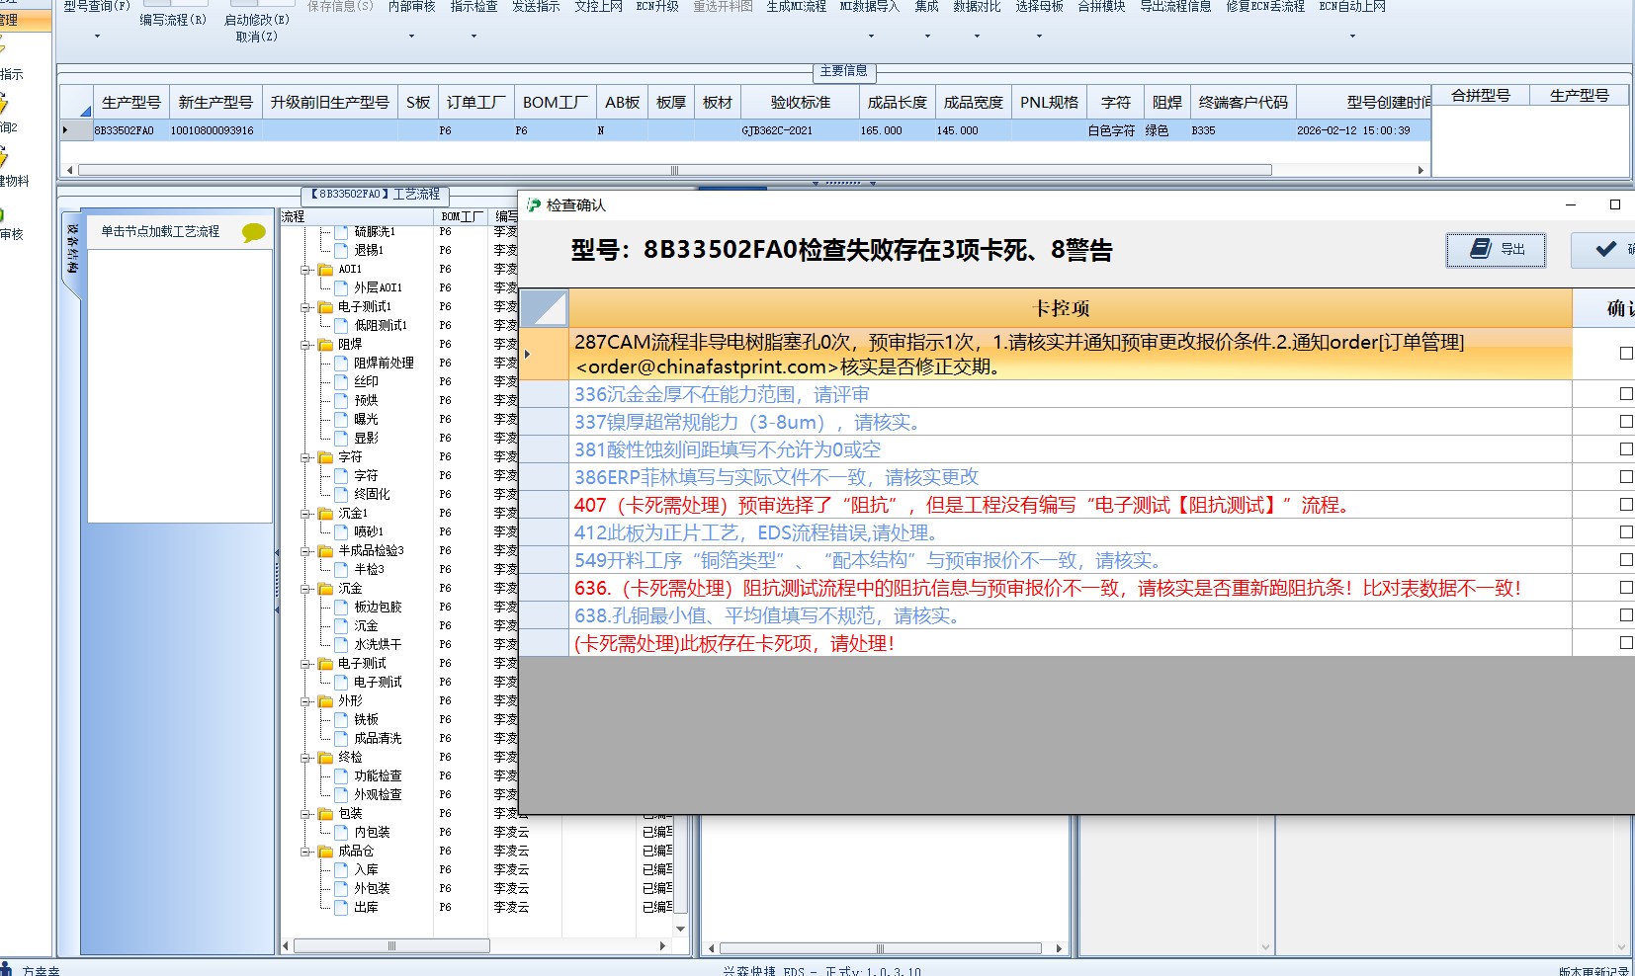Click the 曝光 document icon

(x=341, y=419)
